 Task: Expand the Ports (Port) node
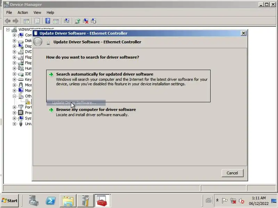[14, 107]
